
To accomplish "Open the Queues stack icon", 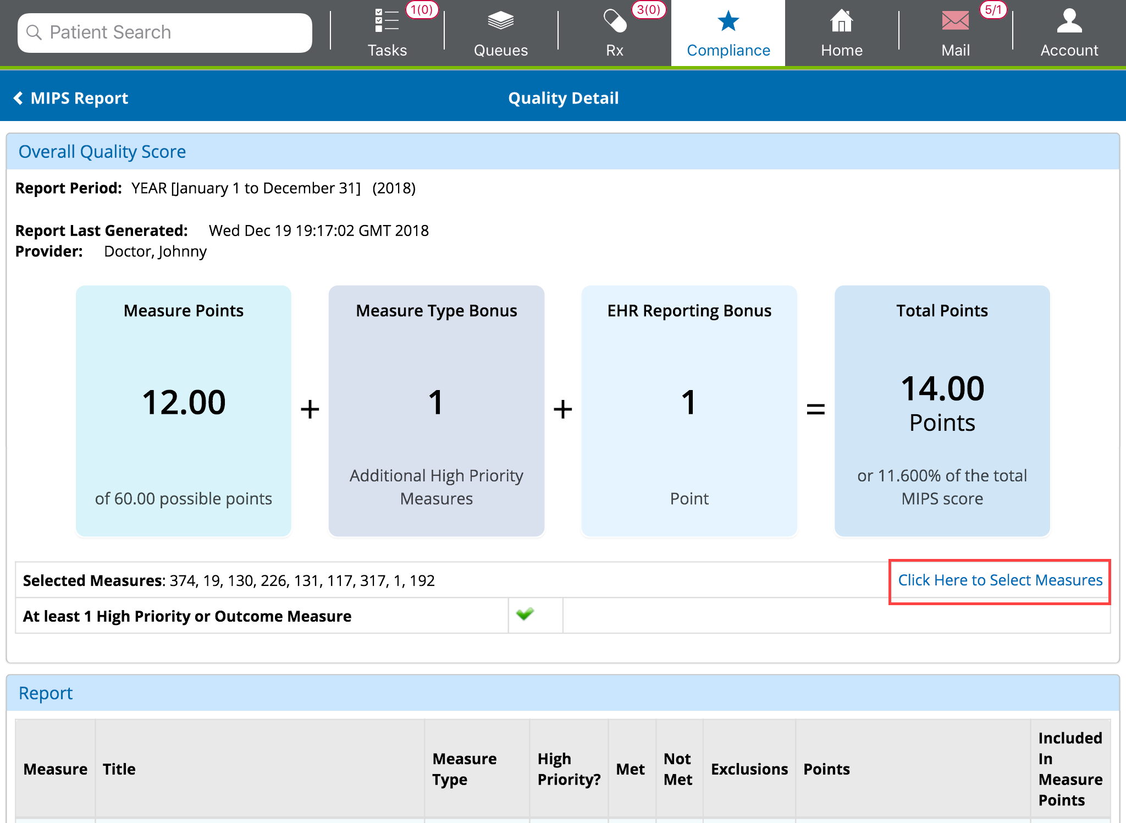I will [x=500, y=21].
